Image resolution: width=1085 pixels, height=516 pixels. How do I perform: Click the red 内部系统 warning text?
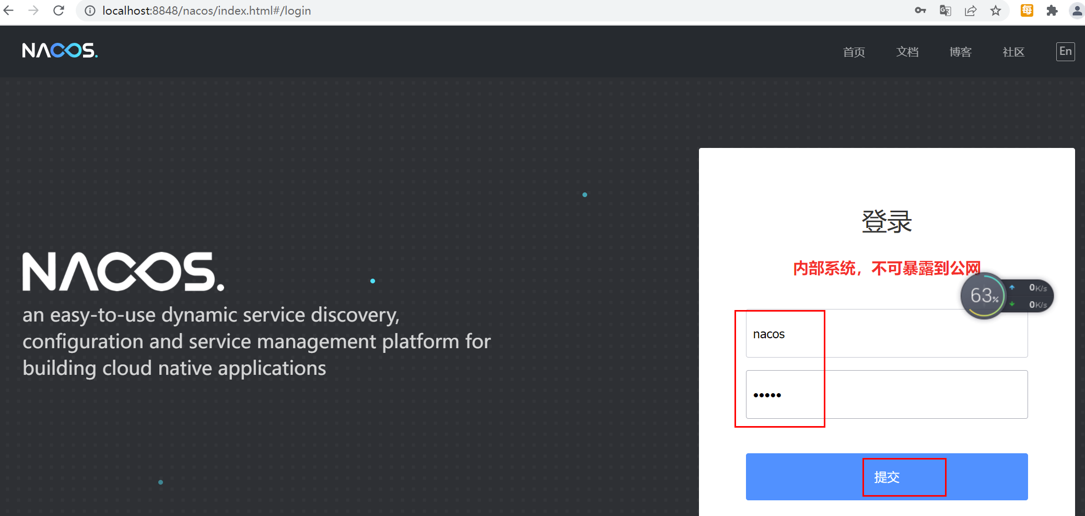point(886,268)
